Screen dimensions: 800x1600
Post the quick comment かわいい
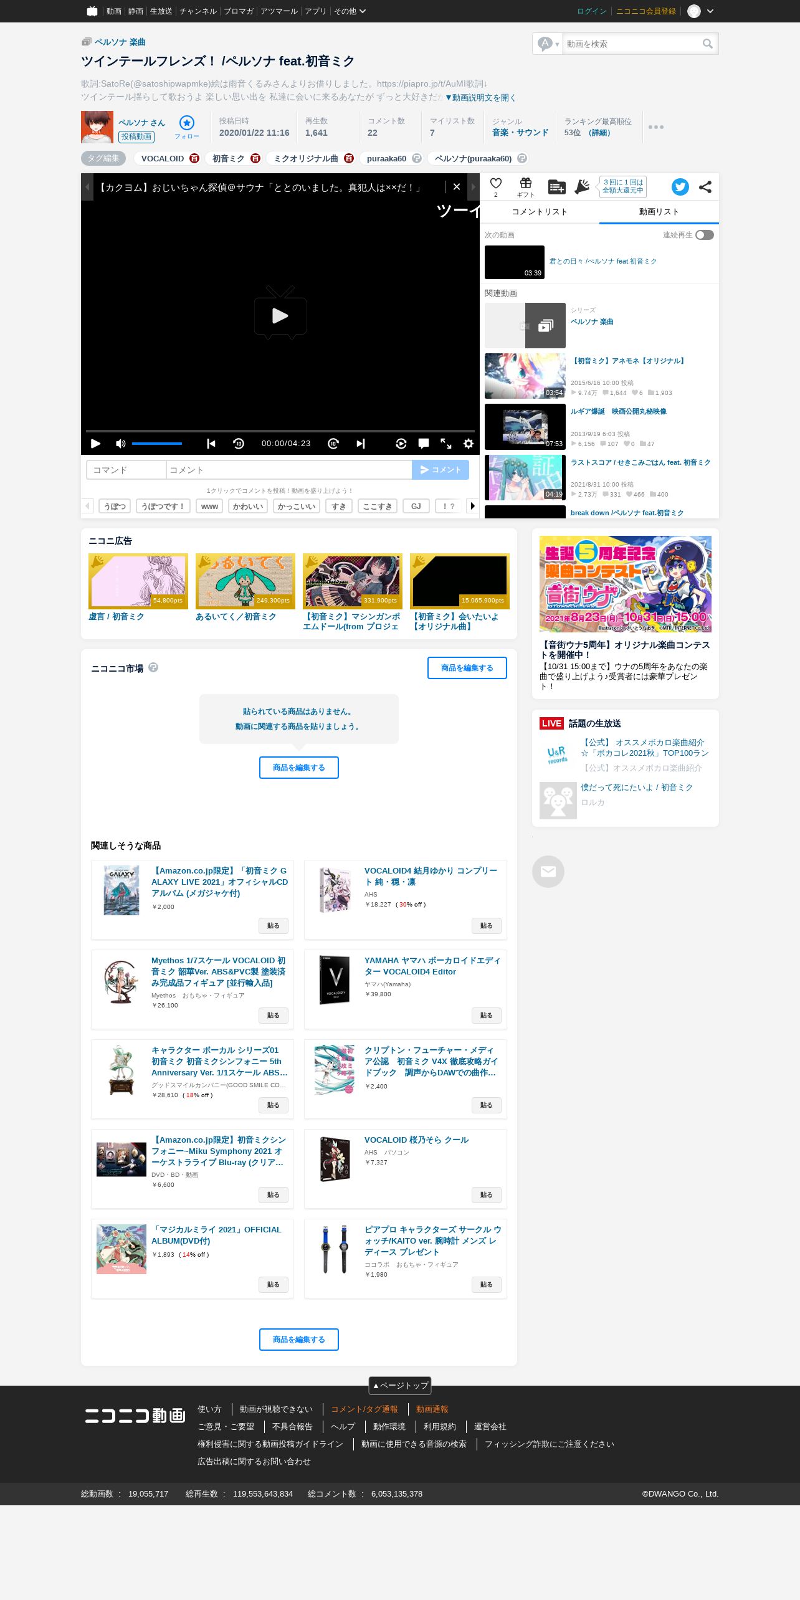[x=248, y=506]
